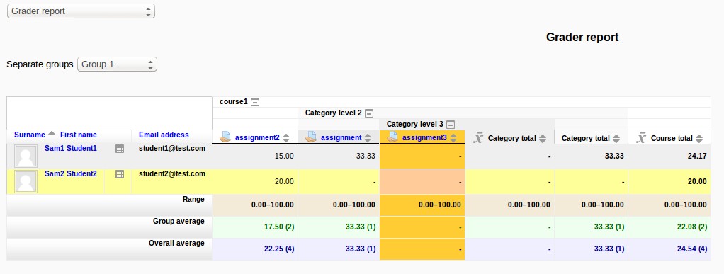Click Overall average 24.54 (4) cell
The image size is (724, 274).
669,249
